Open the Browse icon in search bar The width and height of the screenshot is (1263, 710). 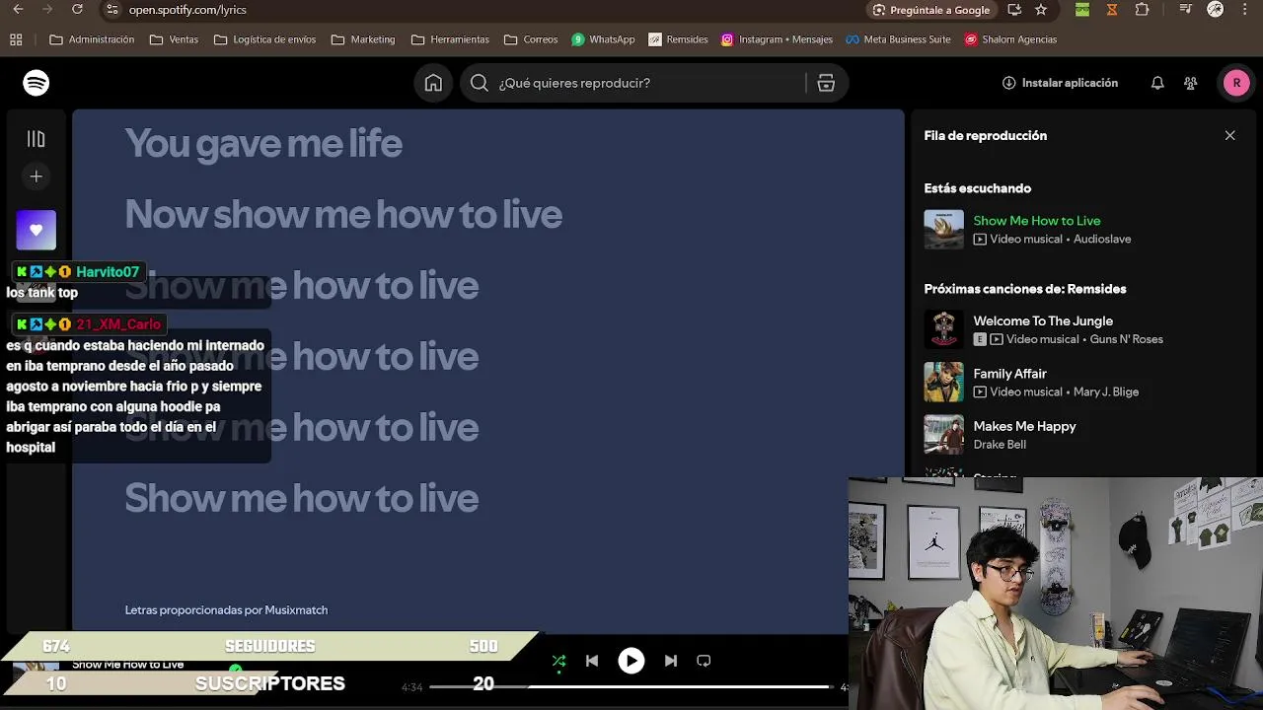826,83
